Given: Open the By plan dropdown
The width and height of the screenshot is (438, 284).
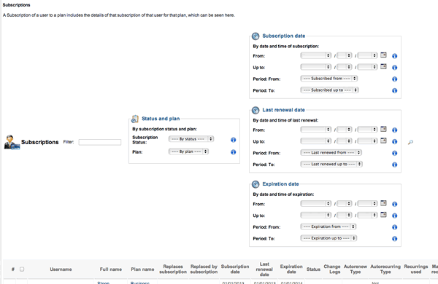Looking at the screenshot, I should [x=188, y=151].
